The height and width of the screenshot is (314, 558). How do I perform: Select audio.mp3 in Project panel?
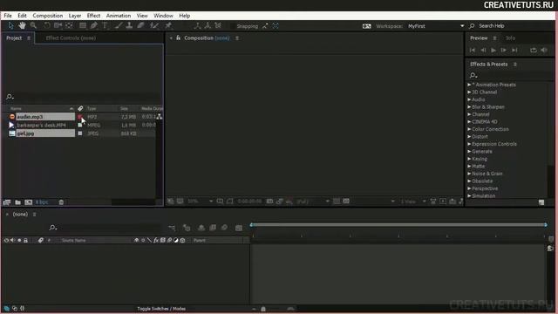pos(45,116)
